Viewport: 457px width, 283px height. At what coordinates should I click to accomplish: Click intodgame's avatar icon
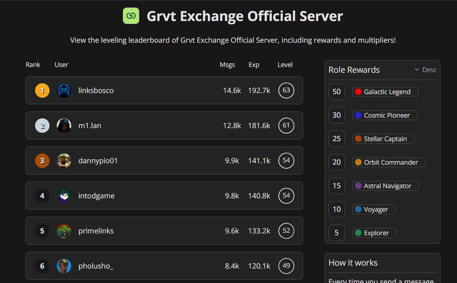click(x=64, y=196)
